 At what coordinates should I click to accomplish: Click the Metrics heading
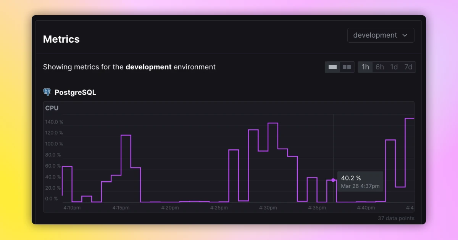61,39
